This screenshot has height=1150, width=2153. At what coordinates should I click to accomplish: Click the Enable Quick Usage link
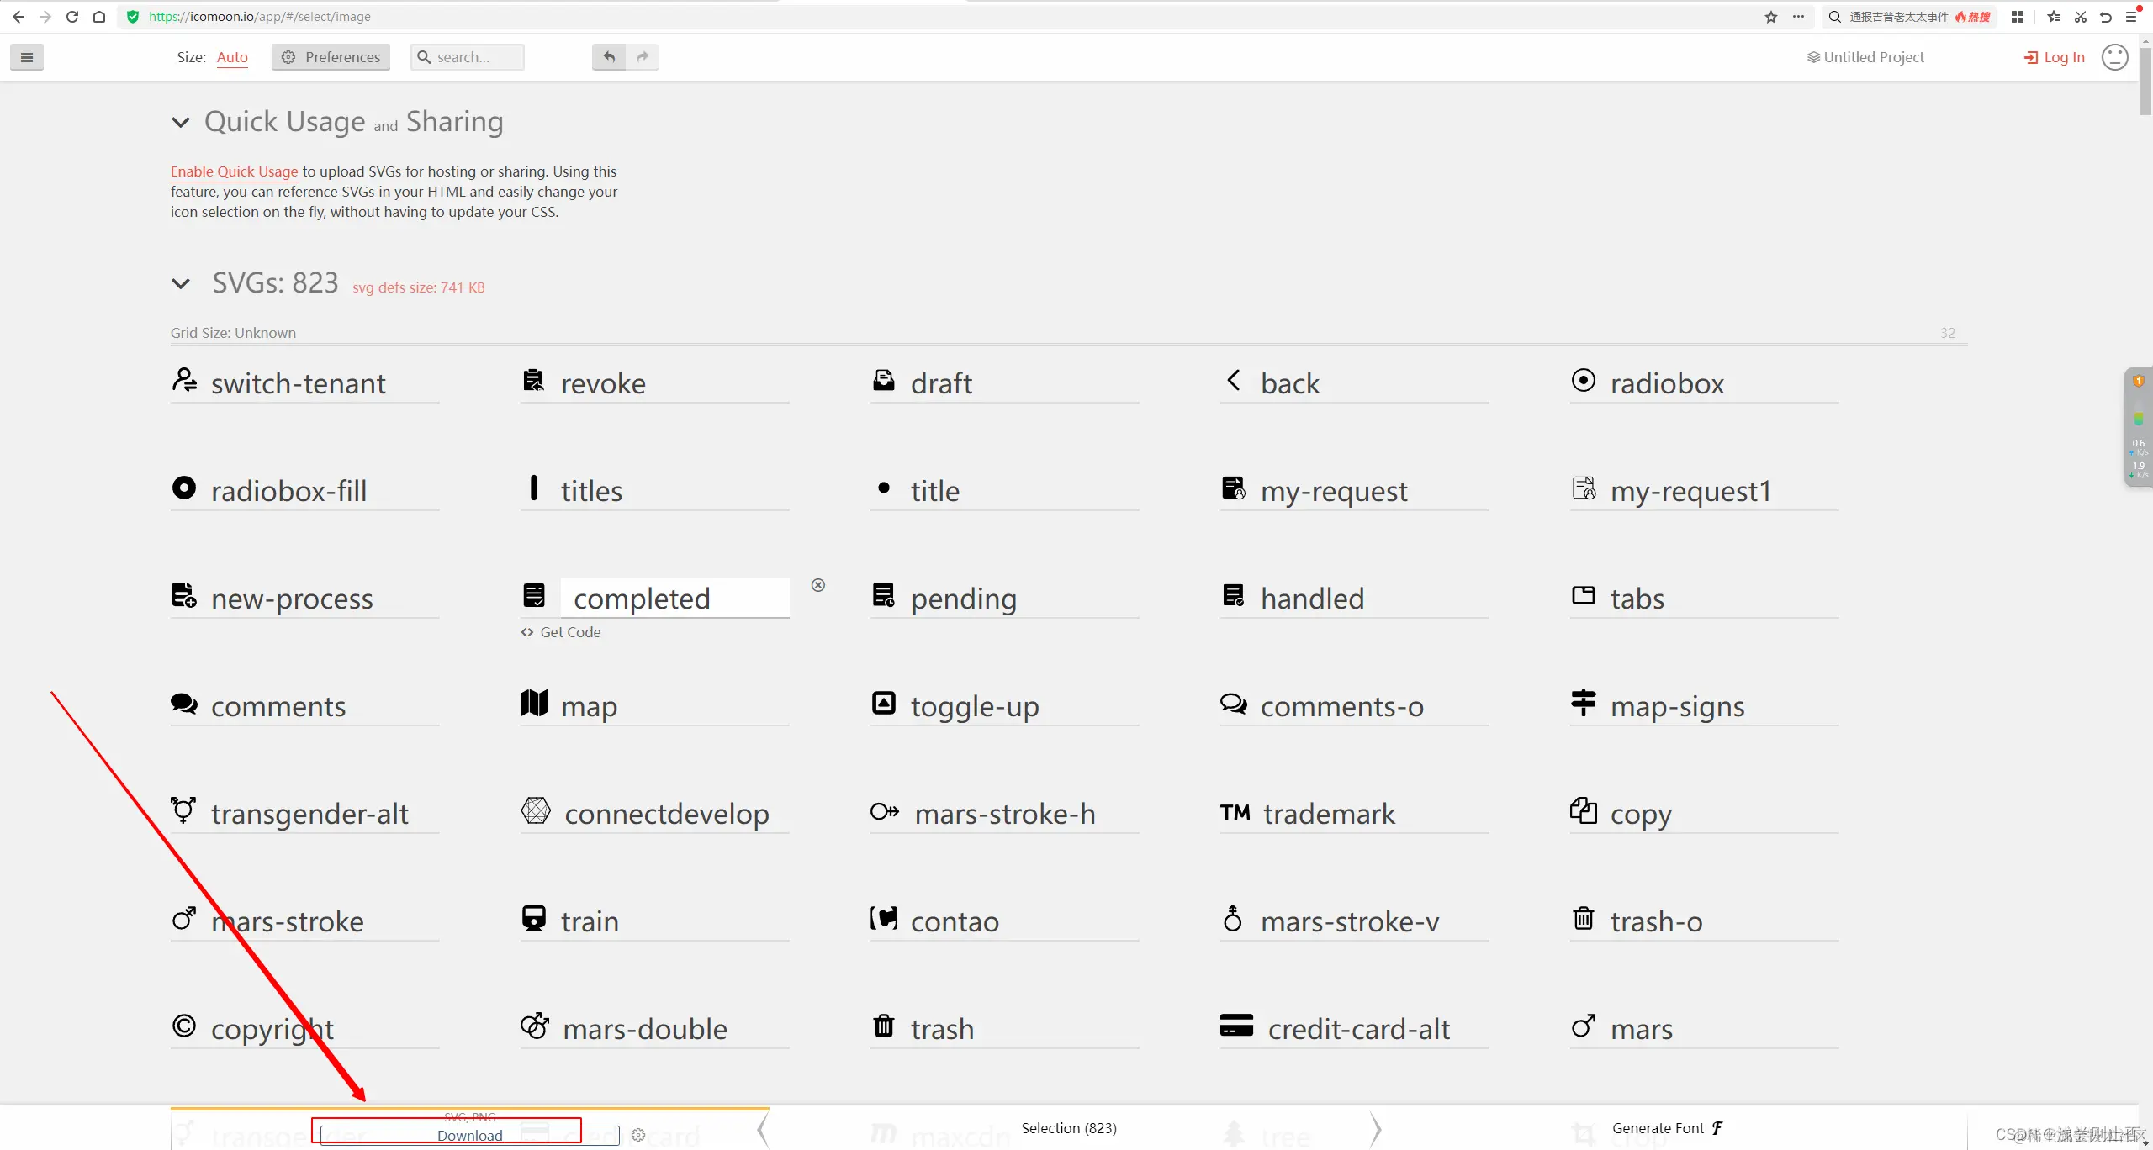click(234, 171)
